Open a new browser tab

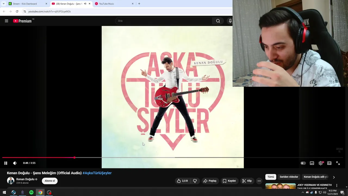click(139, 4)
